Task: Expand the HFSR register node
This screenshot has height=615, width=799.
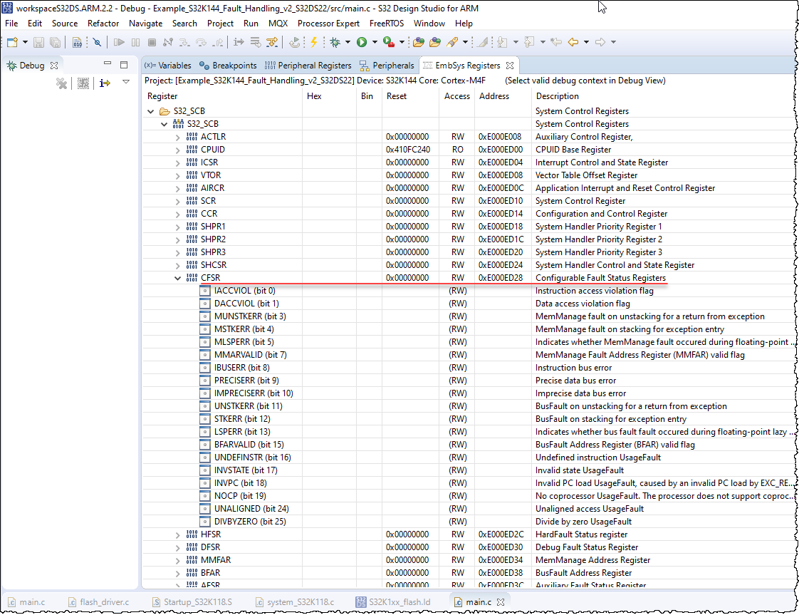Action: (x=177, y=534)
